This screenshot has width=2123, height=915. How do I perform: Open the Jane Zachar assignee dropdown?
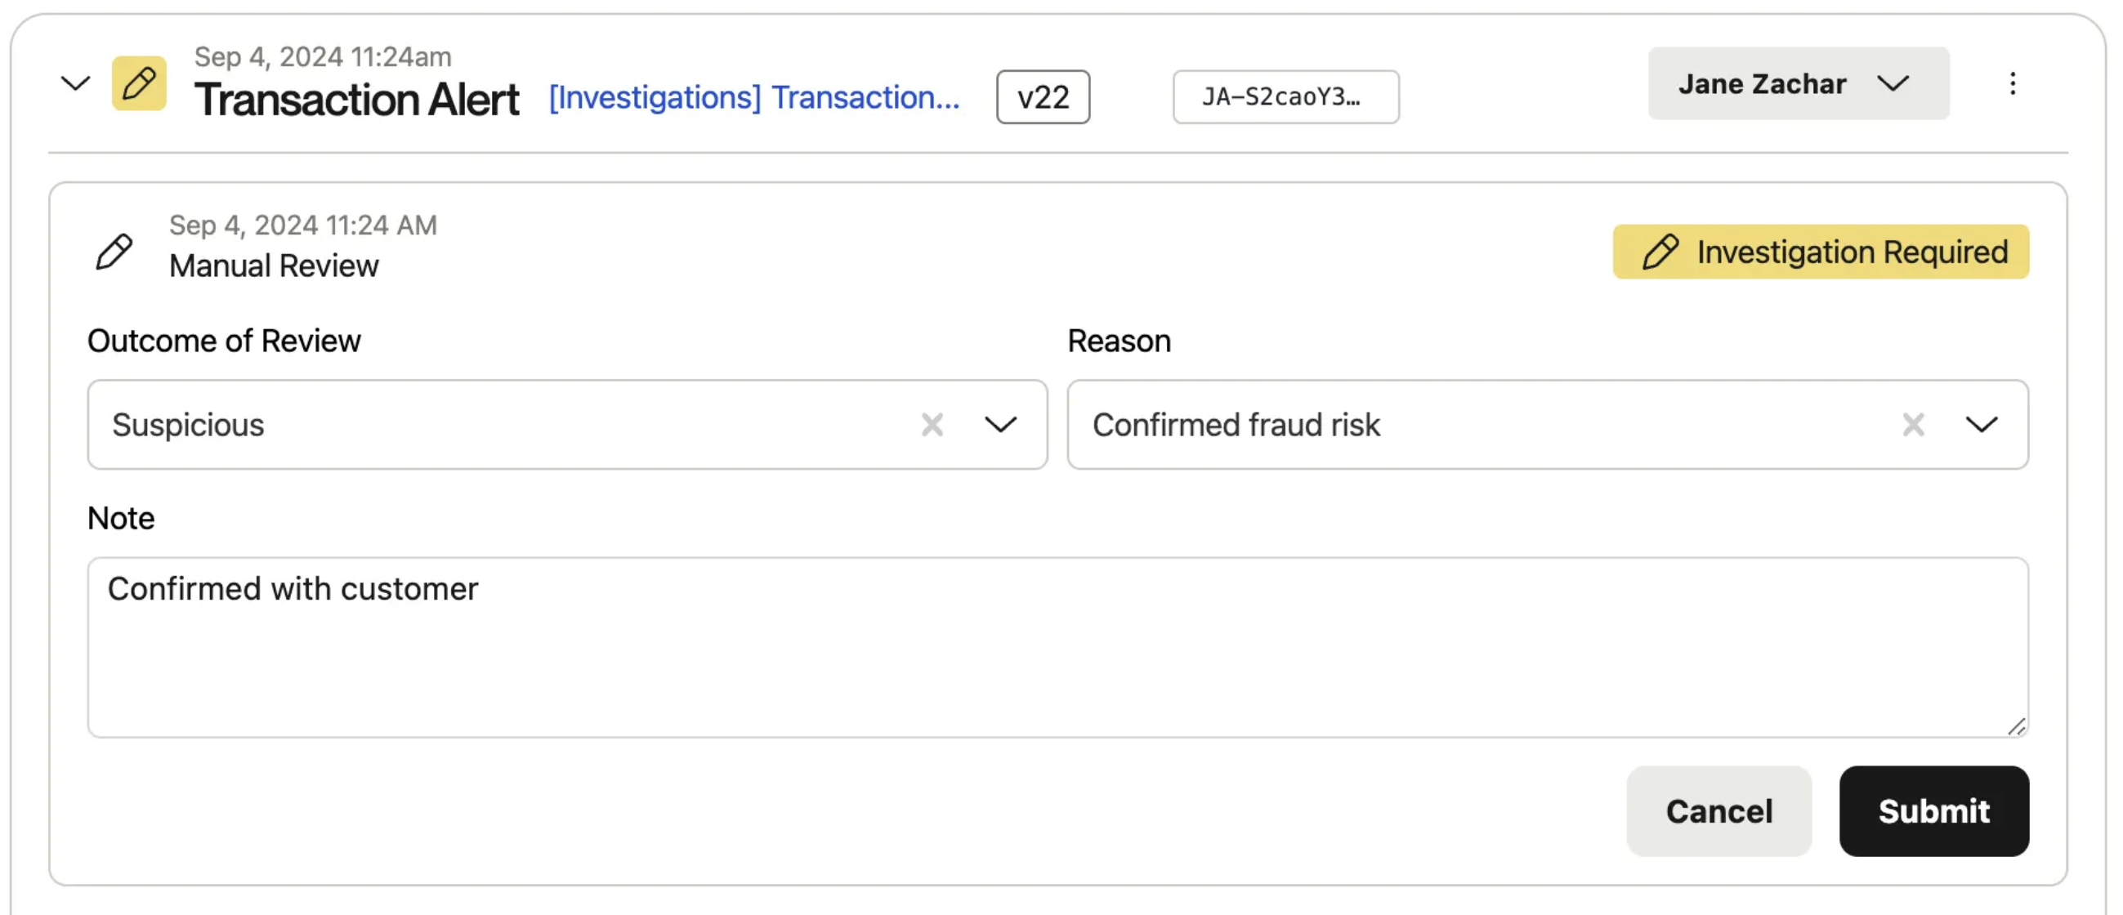pyautogui.click(x=1798, y=83)
